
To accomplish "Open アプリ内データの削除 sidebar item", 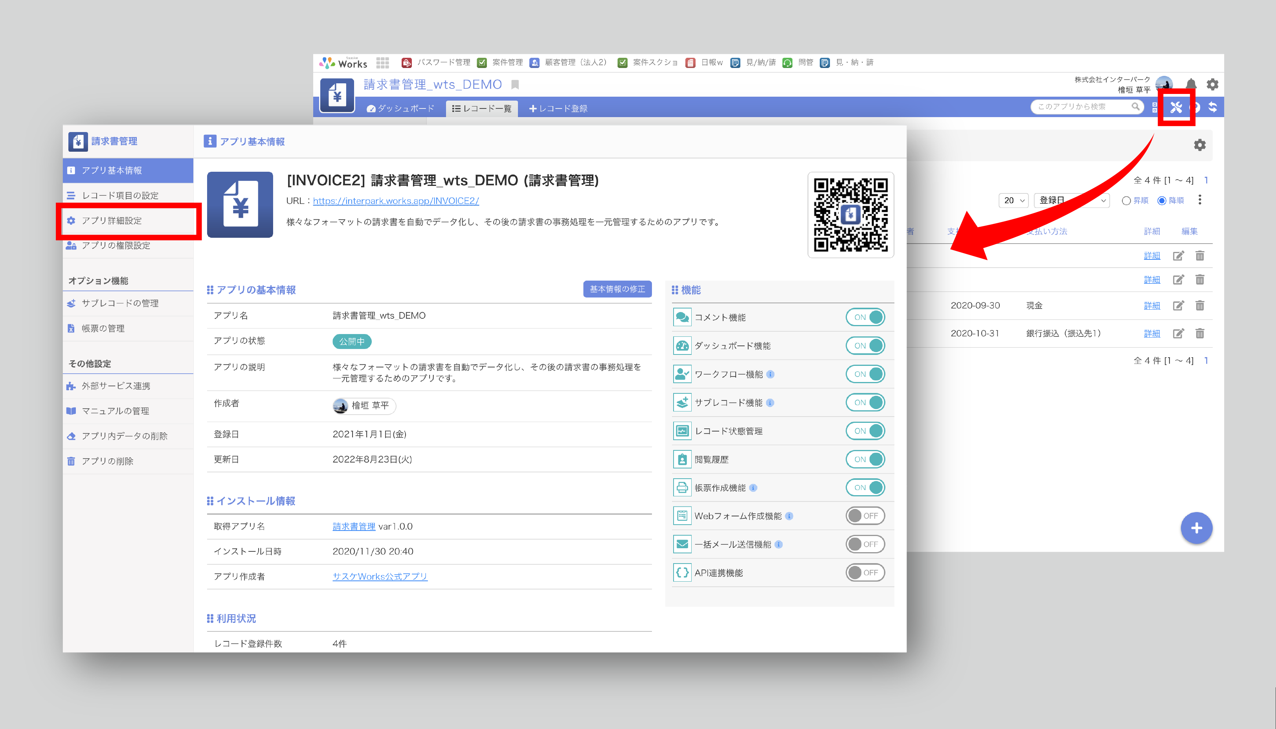I will tap(128, 436).
